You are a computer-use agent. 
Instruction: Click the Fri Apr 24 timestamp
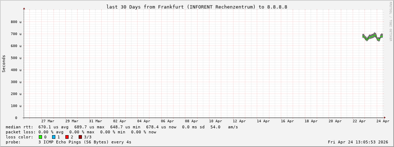click(x=358, y=142)
